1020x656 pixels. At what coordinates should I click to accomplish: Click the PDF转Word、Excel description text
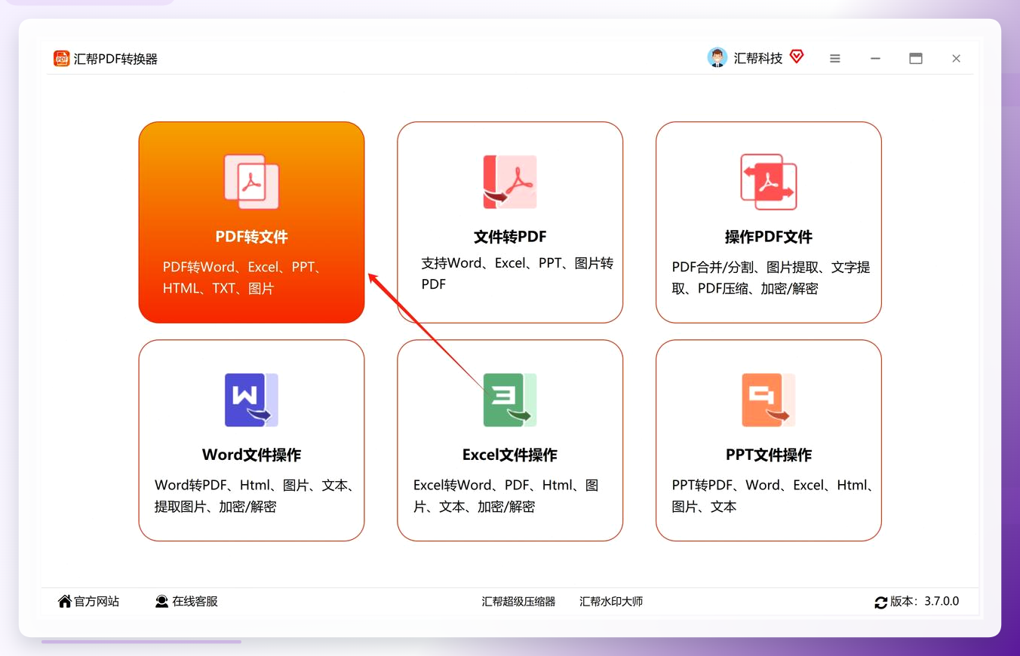(x=244, y=277)
